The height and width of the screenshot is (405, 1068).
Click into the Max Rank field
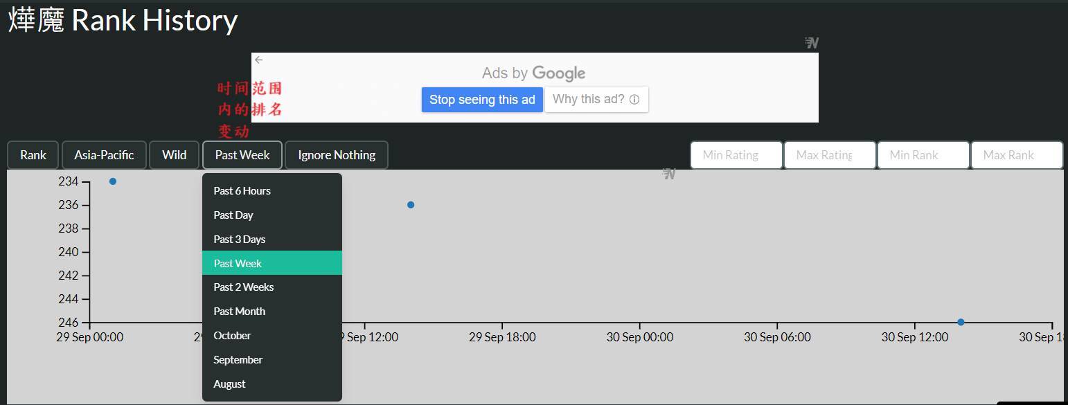pyautogui.click(x=1016, y=155)
